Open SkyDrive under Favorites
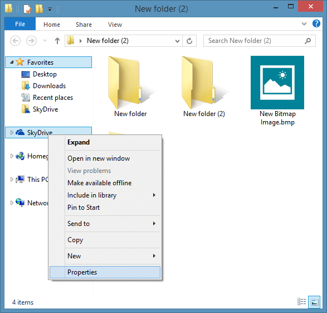The width and height of the screenshot is (327, 313). click(x=45, y=109)
